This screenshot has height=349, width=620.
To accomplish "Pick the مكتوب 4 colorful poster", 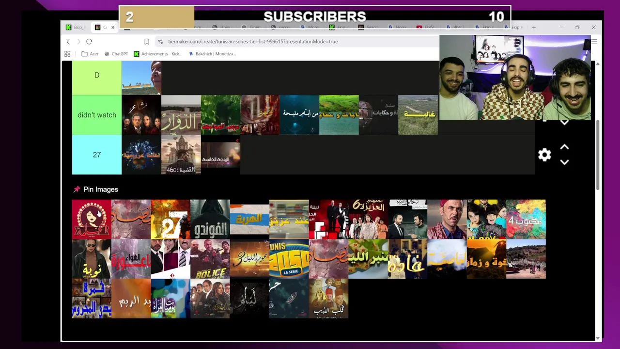I will pos(526,219).
